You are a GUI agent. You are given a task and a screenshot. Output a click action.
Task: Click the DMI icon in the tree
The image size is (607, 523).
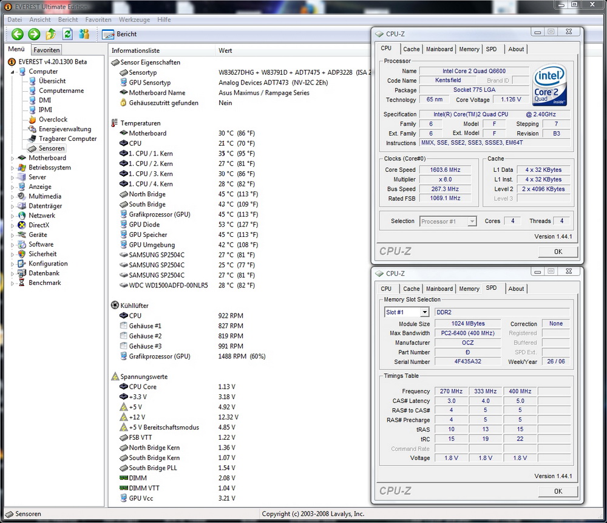[x=33, y=100]
